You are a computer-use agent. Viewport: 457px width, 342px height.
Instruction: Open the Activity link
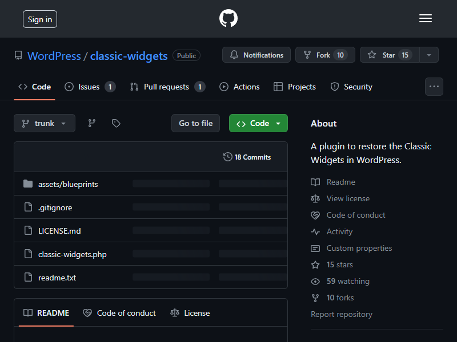pyautogui.click(x=339, y=232)
